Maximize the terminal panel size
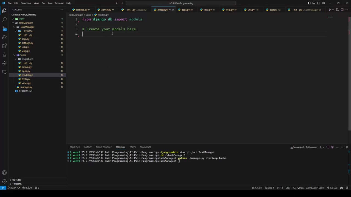Image resolution: width=351 pixels, height=197 pixels. point(342,147)
